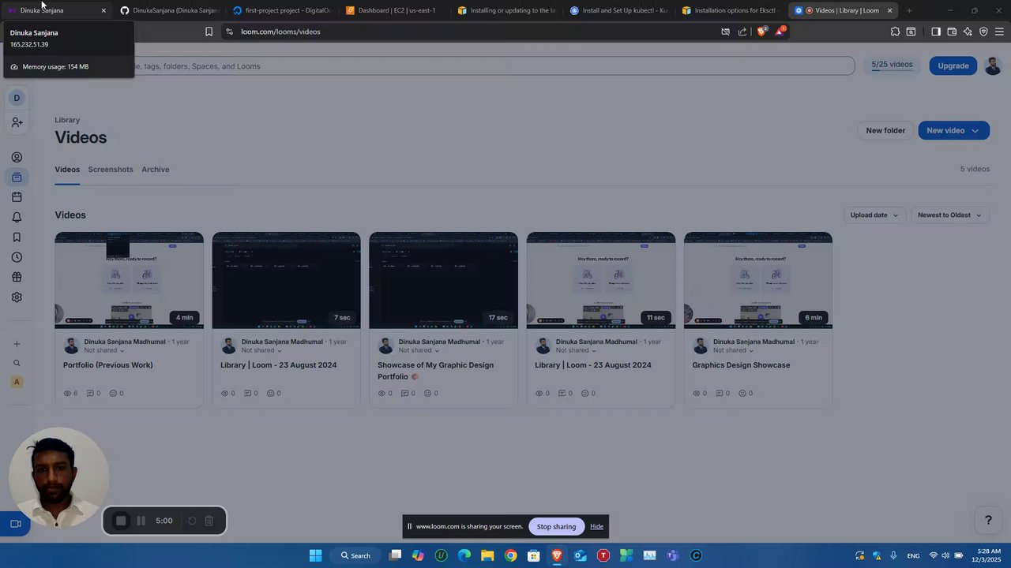Open the Earn free videos gift icon
This screenshot has height=568, width=1011.
point(17,277)
